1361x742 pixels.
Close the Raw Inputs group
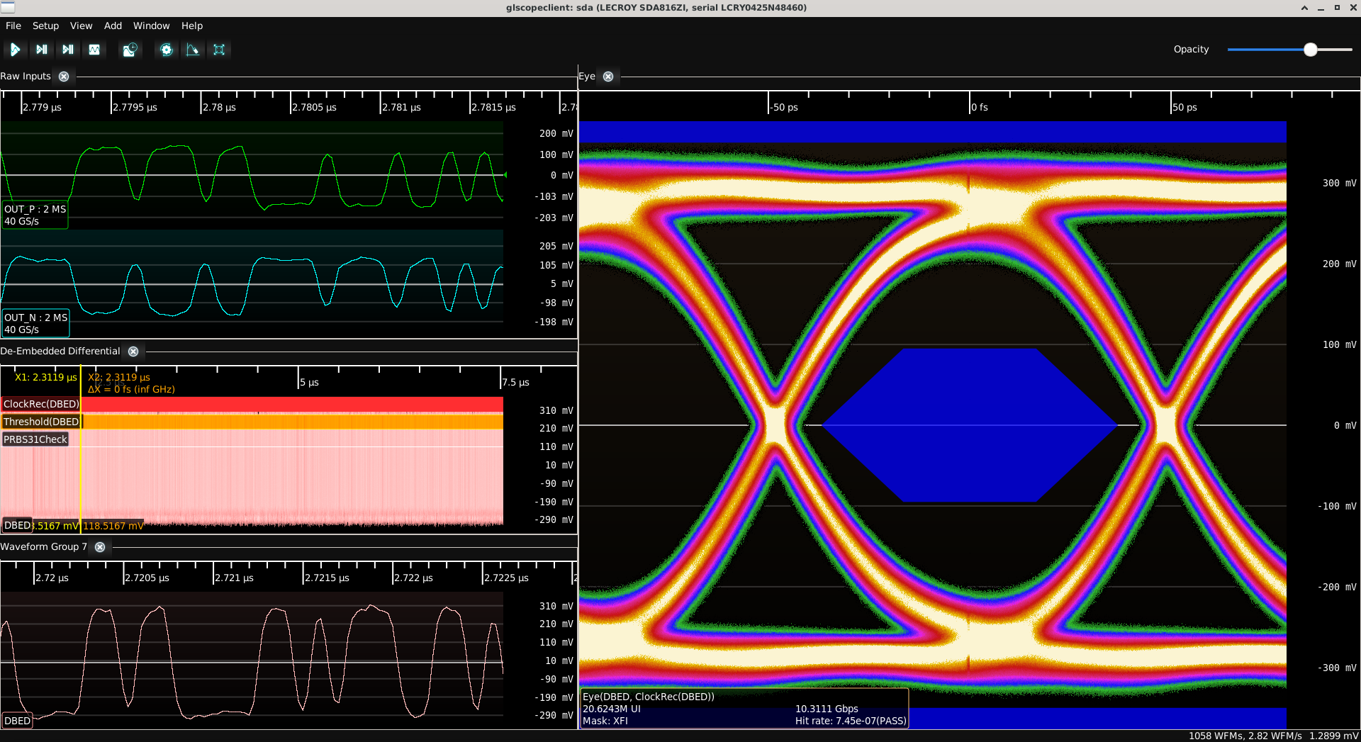coord(64,77)
